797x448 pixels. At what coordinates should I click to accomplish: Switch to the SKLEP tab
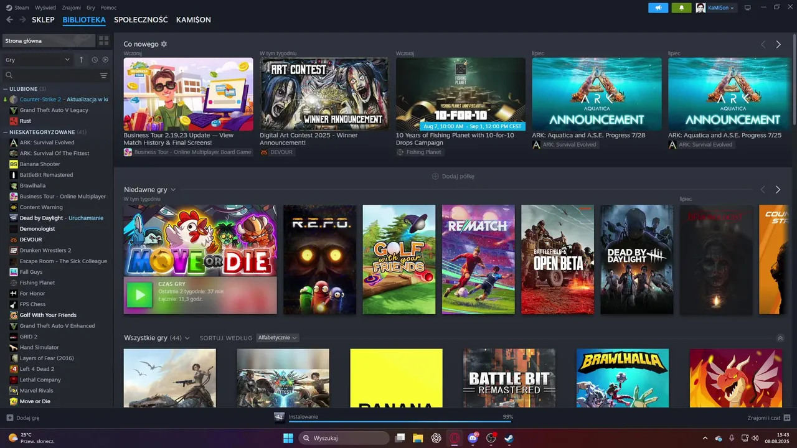(43, 20)
